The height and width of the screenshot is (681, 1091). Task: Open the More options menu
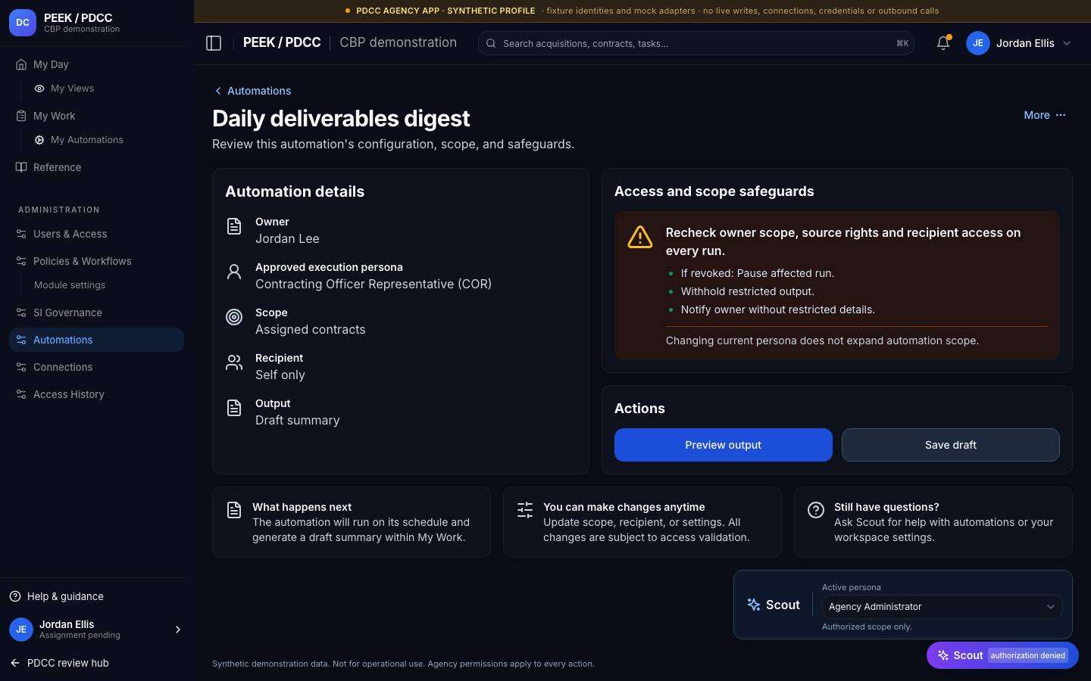tap(1045, 115)
